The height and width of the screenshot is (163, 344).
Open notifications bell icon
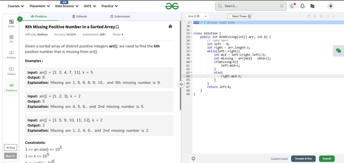302,6
